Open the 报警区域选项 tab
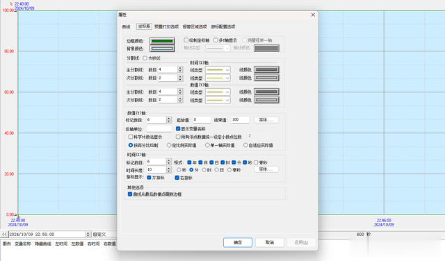This screenshot has width=445, height=261. pos(195,26)
